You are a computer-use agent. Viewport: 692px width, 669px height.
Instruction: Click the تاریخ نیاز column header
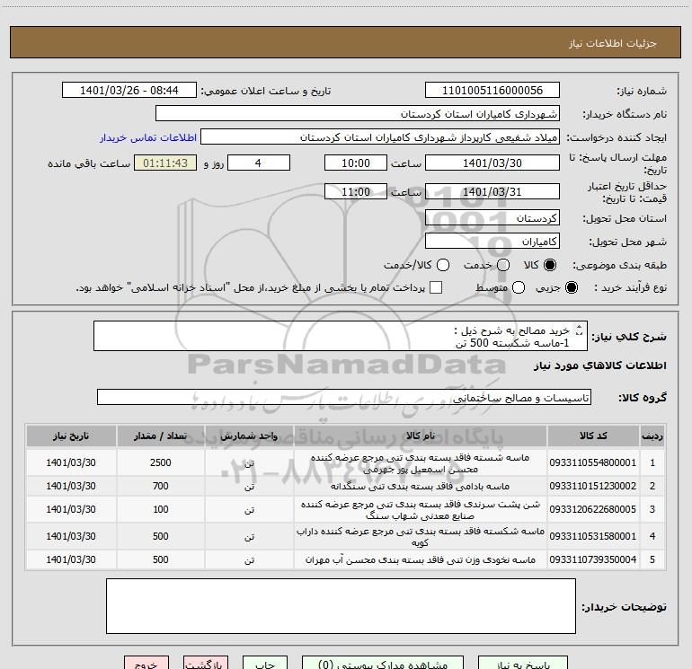(x=71, y=436)
